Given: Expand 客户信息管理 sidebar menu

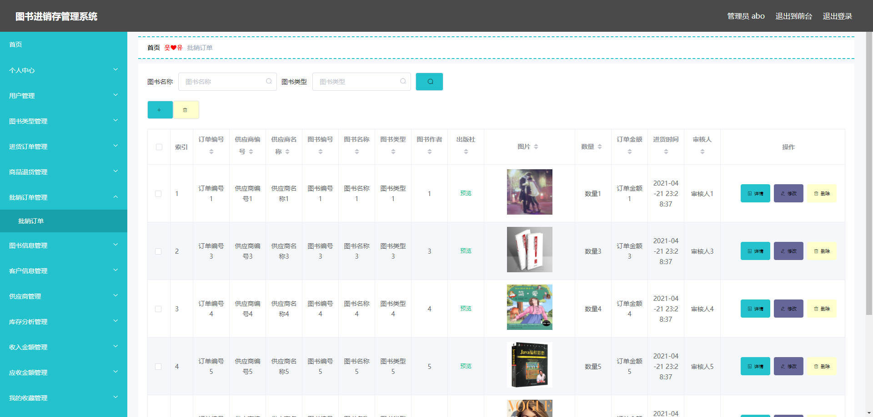Looking at the screenshot, I should tap(64, 270).
